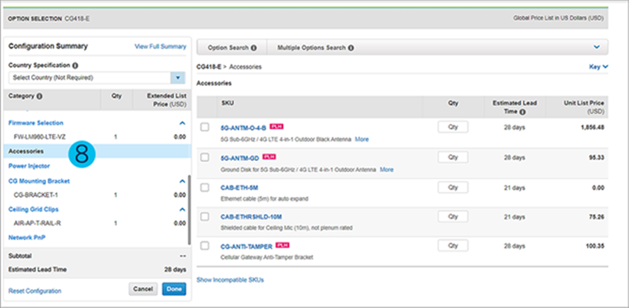
Task: Click the Qty field for 5G-ANTM-O-4-B
Action: (x=453, y=127)
